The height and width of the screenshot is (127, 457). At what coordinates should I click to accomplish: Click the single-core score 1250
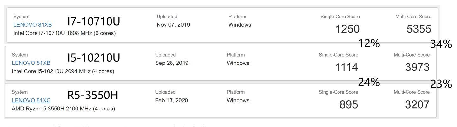click(x=347, y=29)
